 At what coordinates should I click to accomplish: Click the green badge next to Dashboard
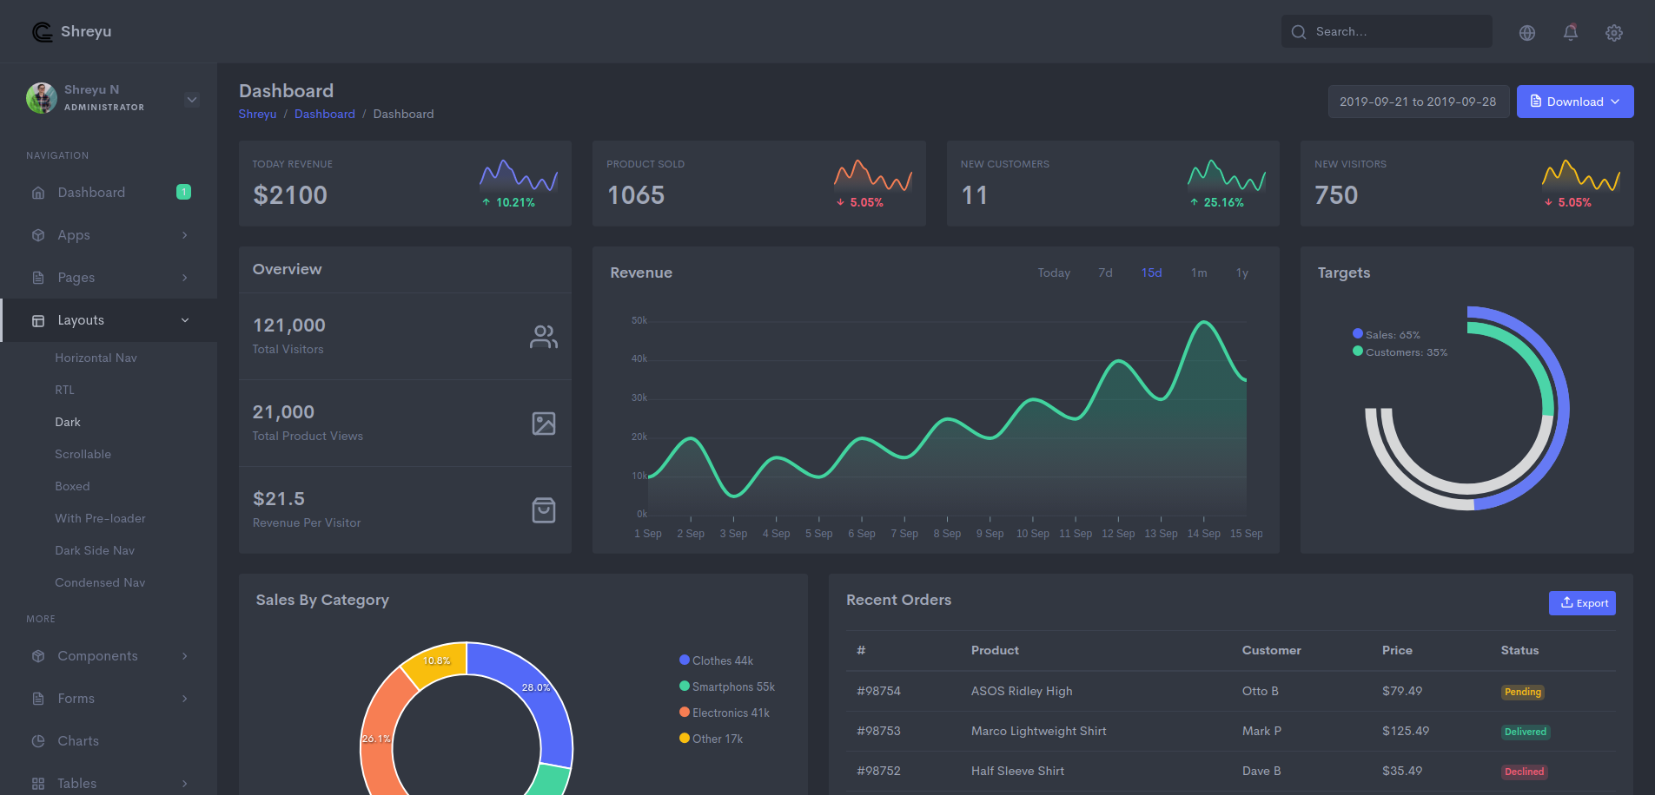pos(184,192)
